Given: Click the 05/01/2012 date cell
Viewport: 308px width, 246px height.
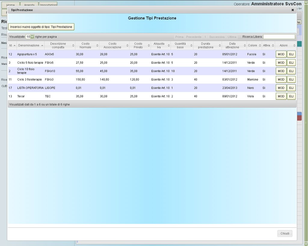Looking at the screenshot, I should coord(229,54).
